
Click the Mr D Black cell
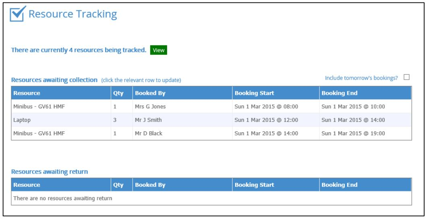[182, 133]
